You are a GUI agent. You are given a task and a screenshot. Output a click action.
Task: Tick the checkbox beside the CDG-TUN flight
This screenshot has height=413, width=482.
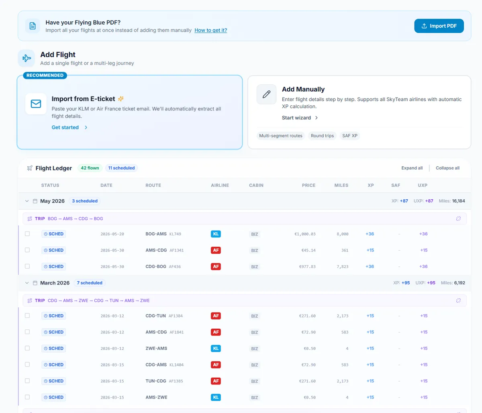[27, 315]
